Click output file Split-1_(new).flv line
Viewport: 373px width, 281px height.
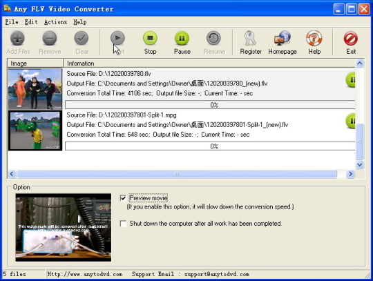[x=178, y=125]
